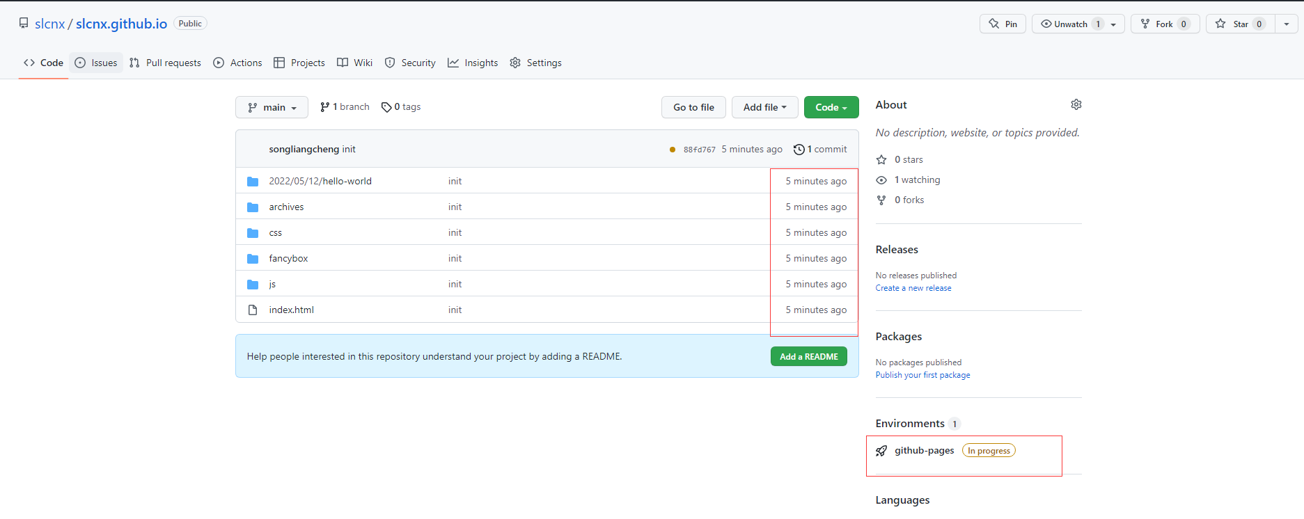Open the archives folder
This screenshot has width=1304, height=519.
click(x=286, y=207)
